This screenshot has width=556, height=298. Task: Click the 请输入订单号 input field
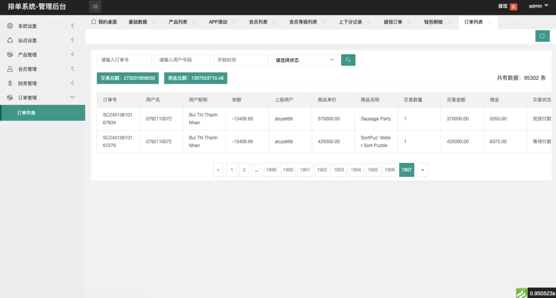click(x=124, y=60)
